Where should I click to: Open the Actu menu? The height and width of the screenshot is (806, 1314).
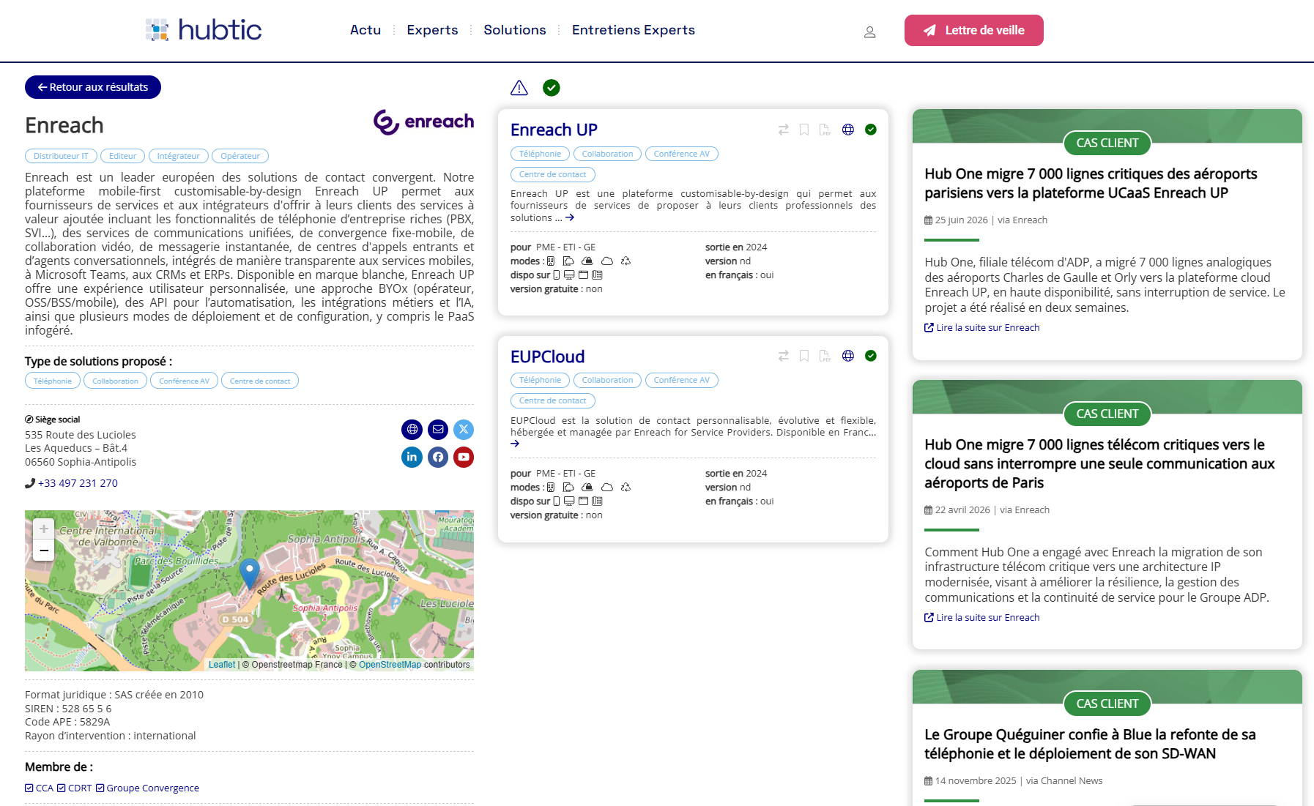(365, 30)
